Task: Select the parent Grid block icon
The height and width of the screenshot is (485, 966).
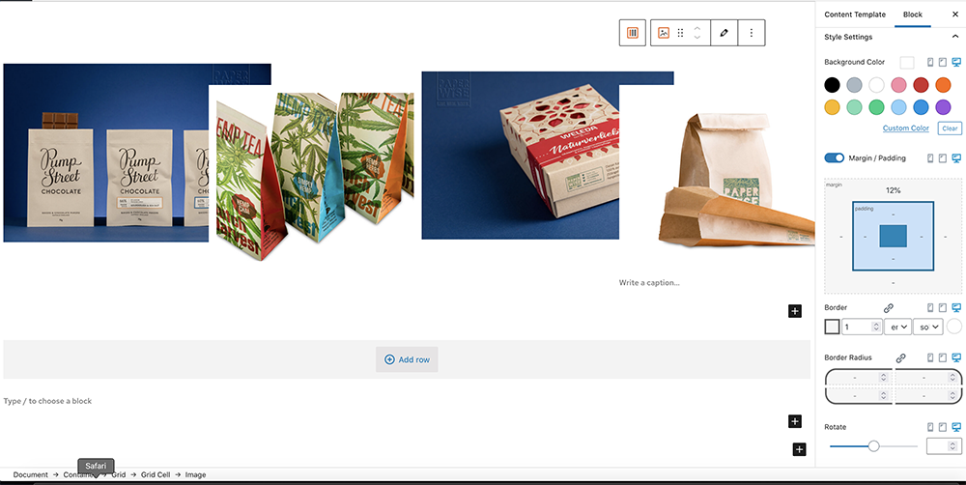Action: [632, 33]
